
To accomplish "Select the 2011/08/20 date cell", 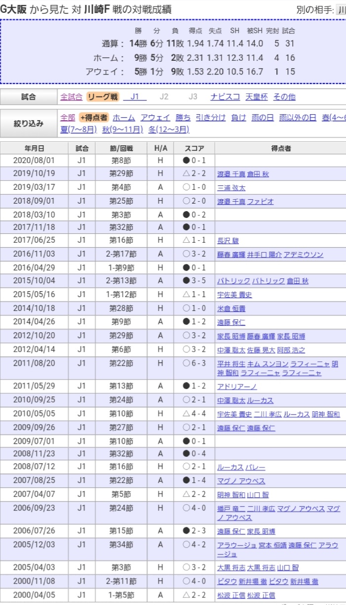I will click(x=35, y=368).
